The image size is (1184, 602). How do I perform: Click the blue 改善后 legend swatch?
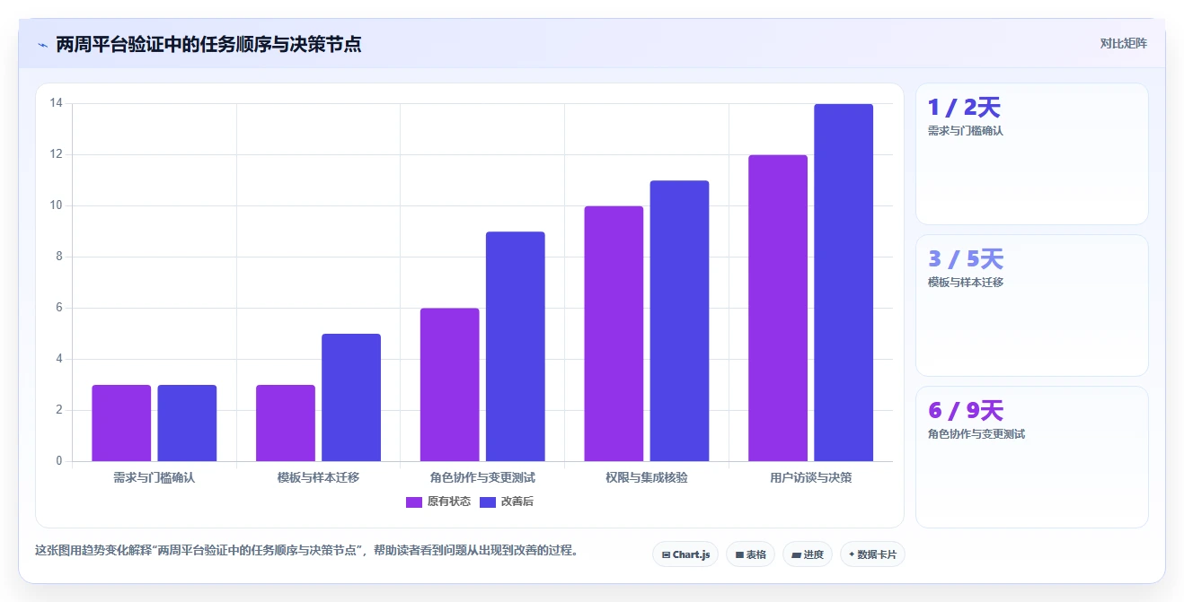(488, 502)
